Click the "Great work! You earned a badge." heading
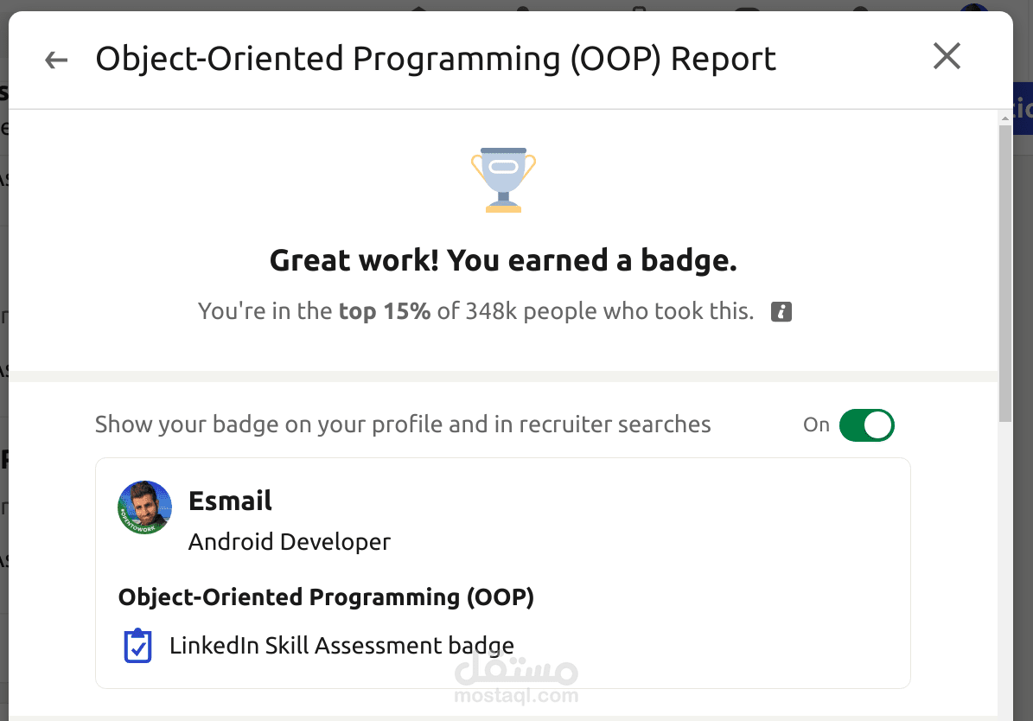1033x721 pixels. tap(503, 260)
